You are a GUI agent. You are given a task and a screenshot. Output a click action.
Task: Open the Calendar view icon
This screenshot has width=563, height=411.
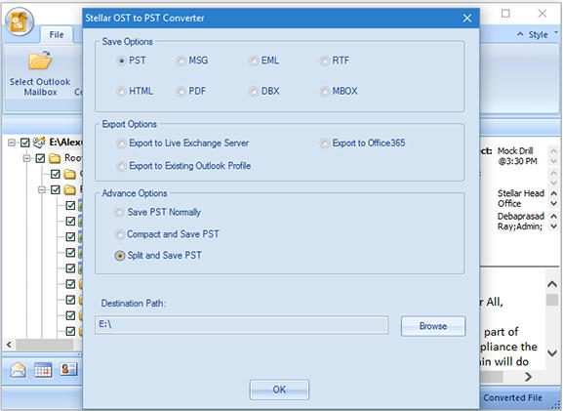[x=43, y=370]
